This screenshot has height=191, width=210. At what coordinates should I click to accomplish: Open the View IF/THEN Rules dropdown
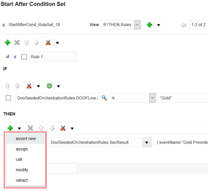point(137,25)
